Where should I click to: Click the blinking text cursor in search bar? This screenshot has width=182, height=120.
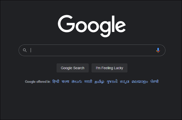[x=31, y=50]
